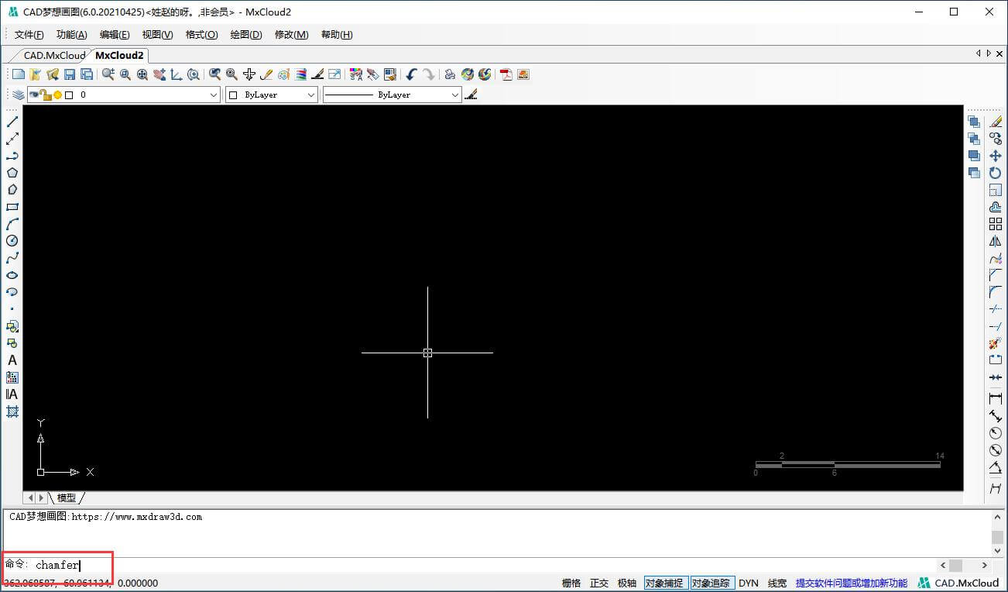The image size is (1008, 592).
Task: Click the tab scroll left arrow at top right
Action: coord(979,53)
